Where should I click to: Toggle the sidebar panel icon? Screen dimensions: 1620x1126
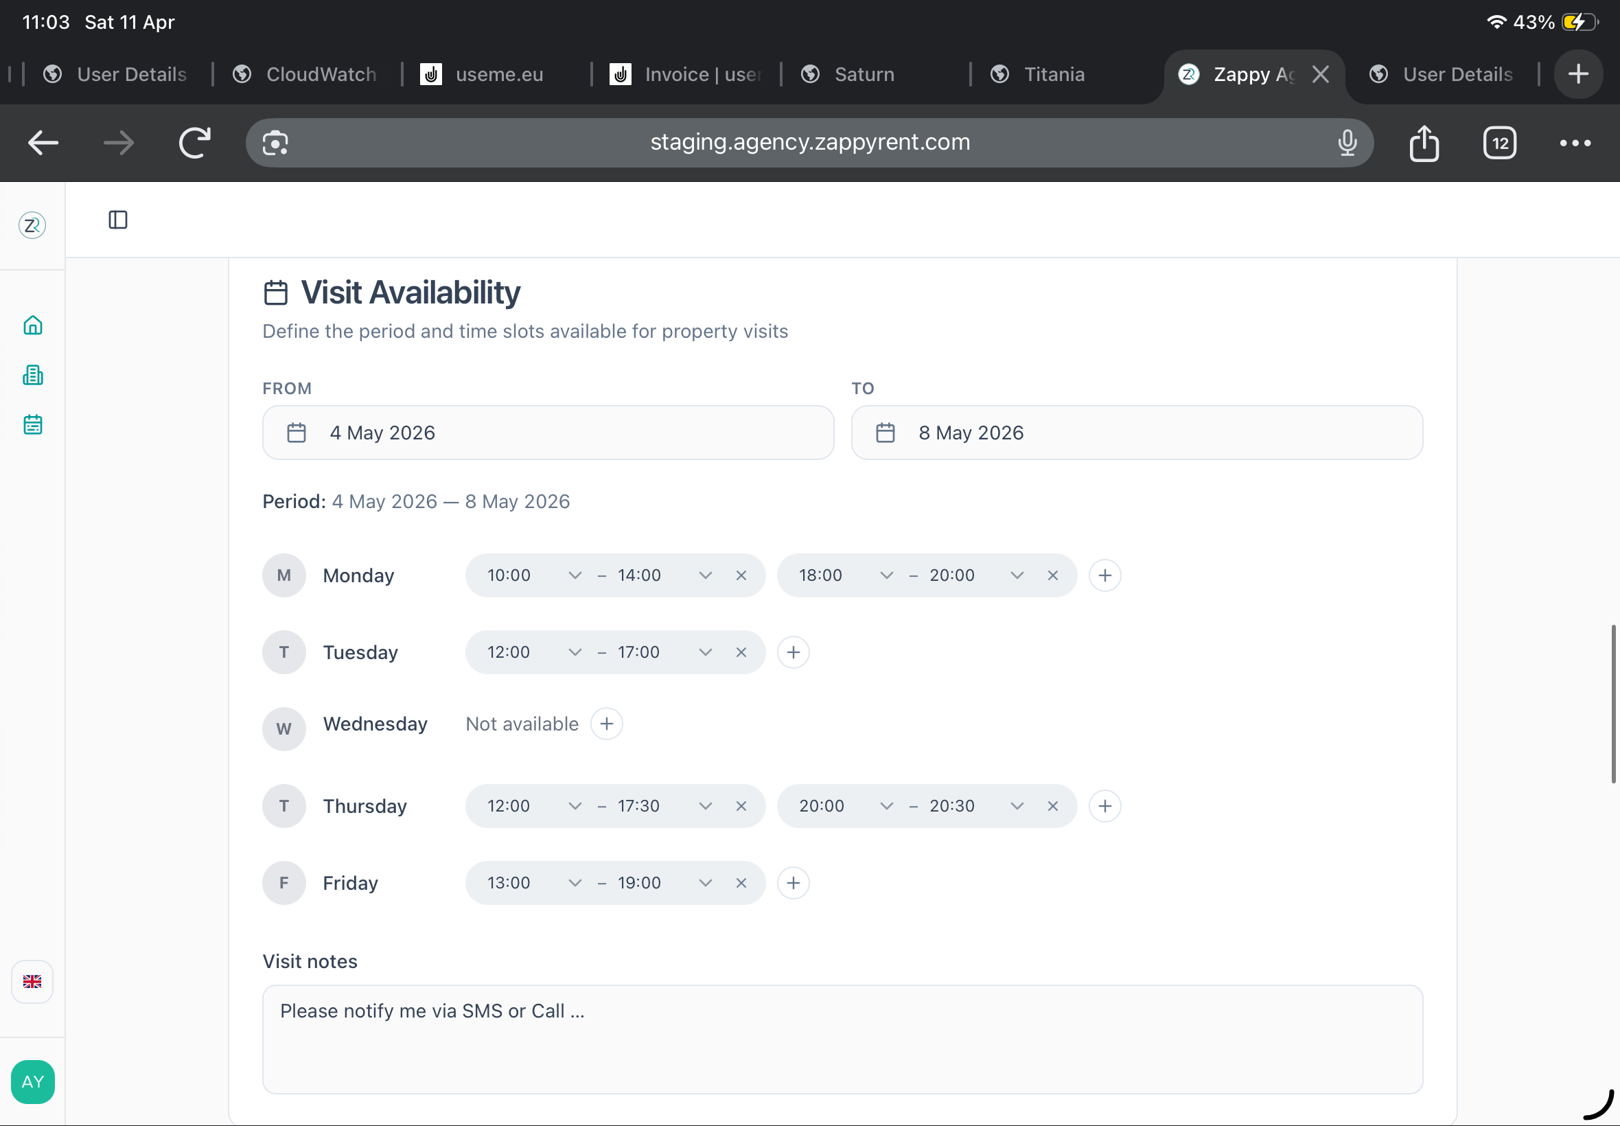[x=118, y=220]
